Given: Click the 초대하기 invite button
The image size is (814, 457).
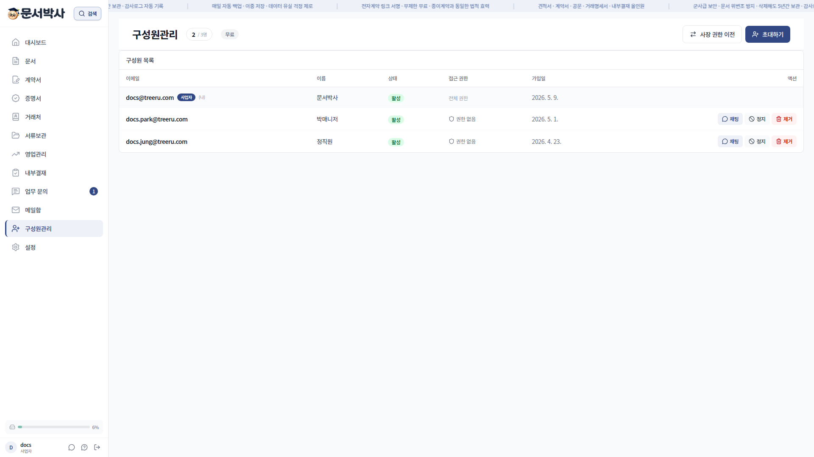Looking at the screenshot, I should [x=767, y=34].
